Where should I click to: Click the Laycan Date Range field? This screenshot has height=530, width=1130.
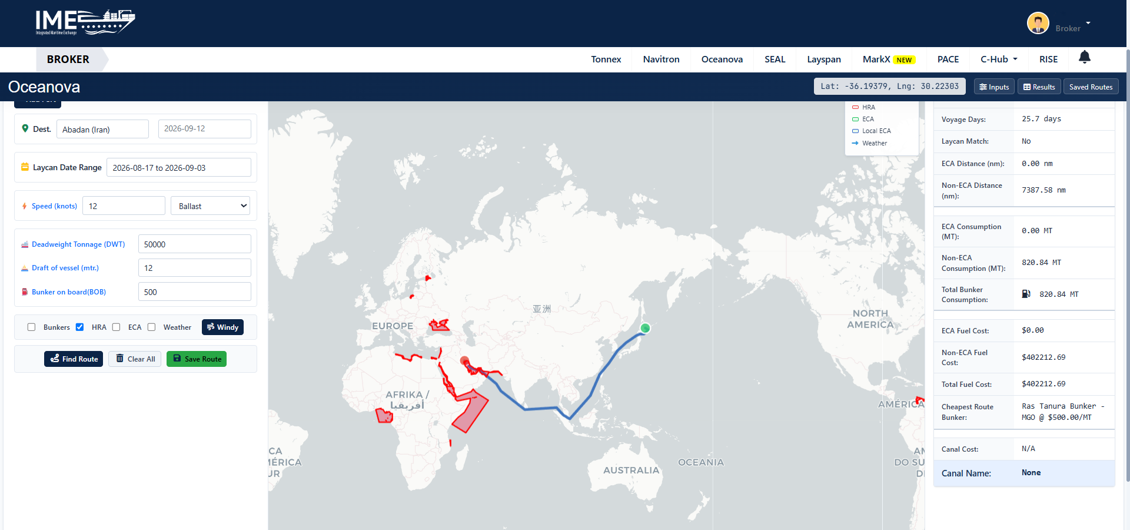[179, 167]
